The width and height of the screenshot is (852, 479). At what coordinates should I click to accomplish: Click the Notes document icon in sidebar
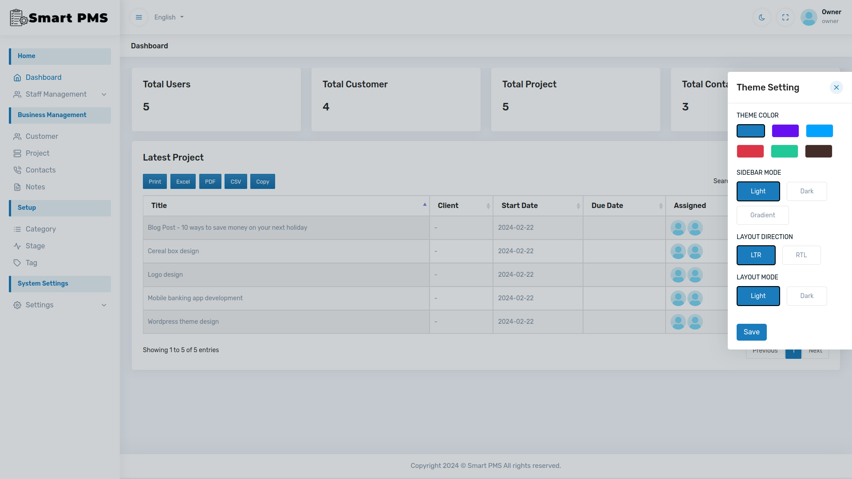17,187
